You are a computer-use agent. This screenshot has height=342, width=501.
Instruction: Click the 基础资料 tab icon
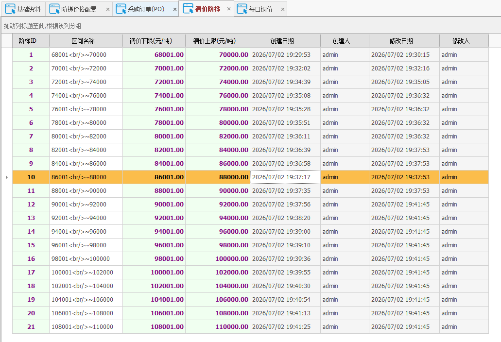click(x=10, y=9)
